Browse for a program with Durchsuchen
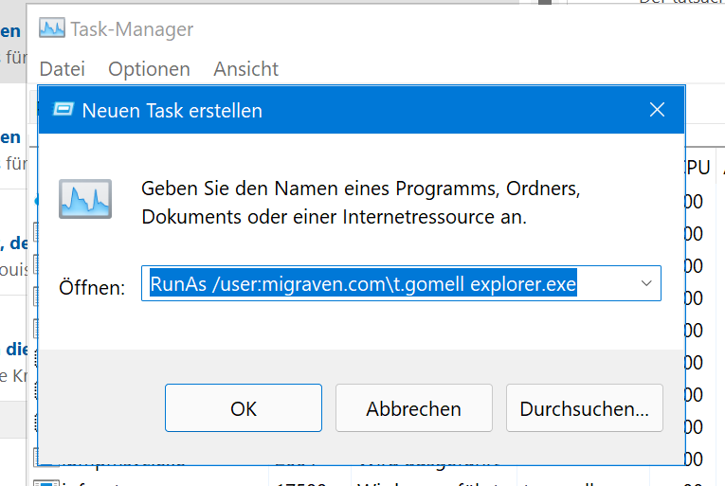Screen dimensions: 725x486 585,408
